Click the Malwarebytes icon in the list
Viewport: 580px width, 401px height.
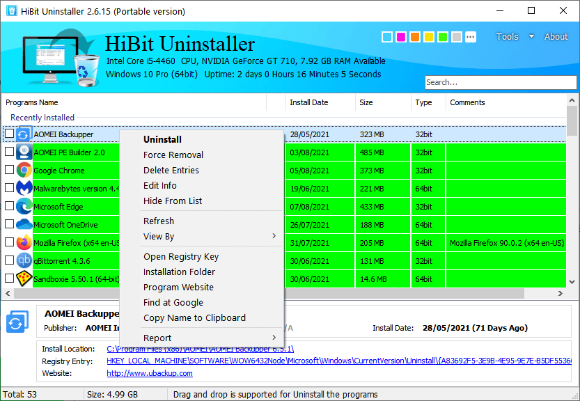coord(24,188)
